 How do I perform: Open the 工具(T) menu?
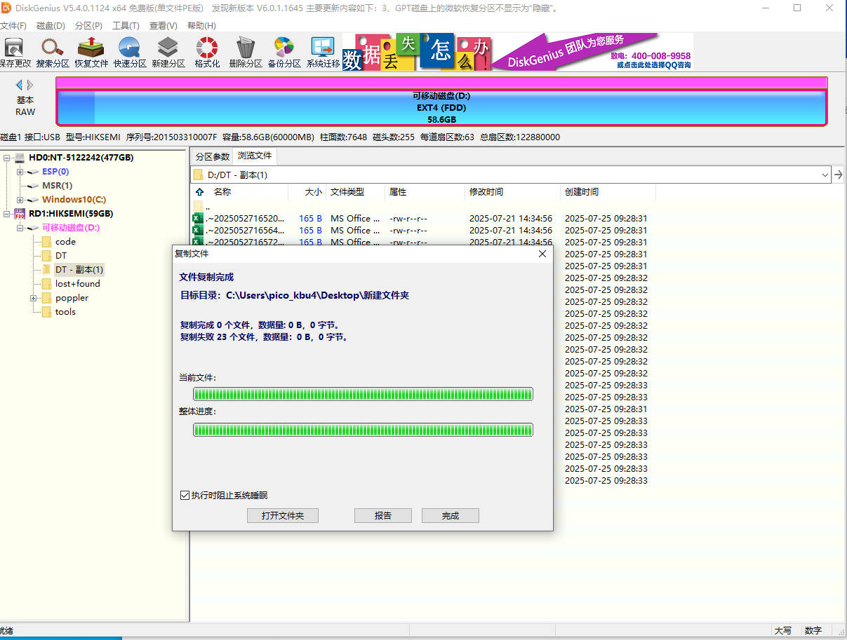[x=126, y=25]
